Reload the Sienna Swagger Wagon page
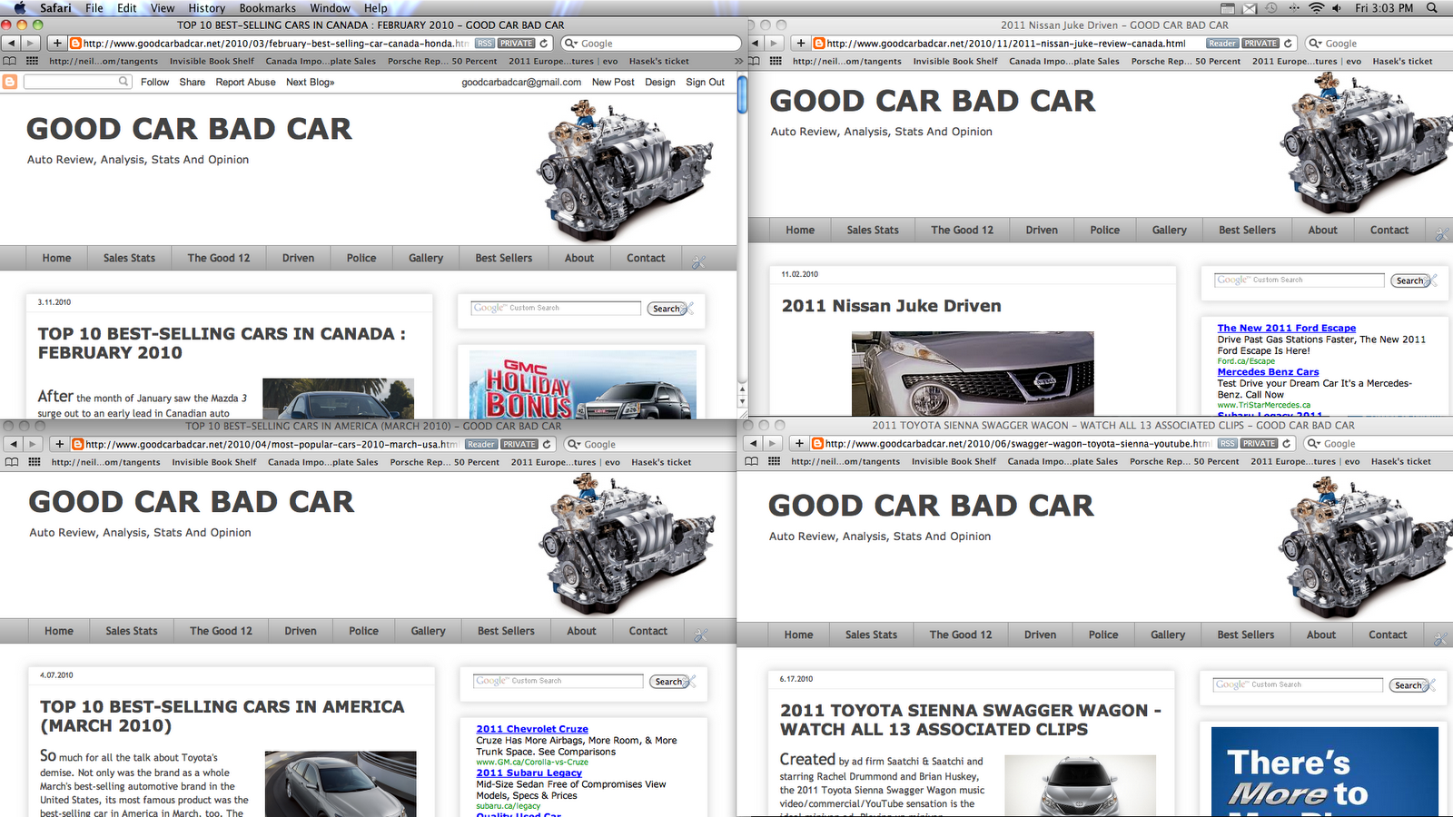 (1286, 443)
